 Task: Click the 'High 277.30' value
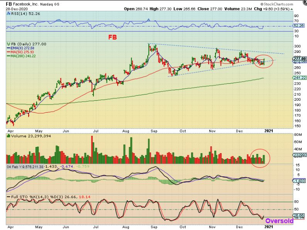(161, 9)
